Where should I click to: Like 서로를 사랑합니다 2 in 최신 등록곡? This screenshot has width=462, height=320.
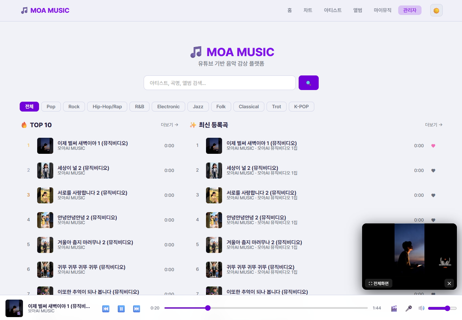tap(433, 195)
